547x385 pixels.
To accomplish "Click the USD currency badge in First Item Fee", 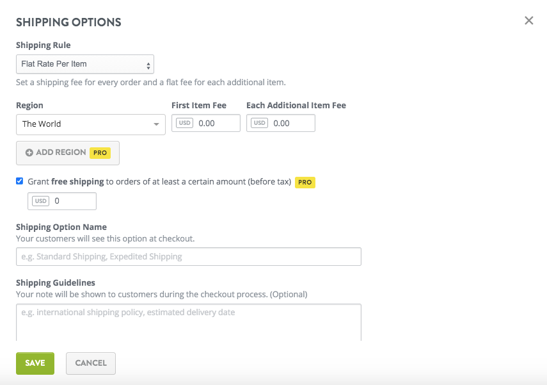I will pyautogui.click(x=184, y=122).
